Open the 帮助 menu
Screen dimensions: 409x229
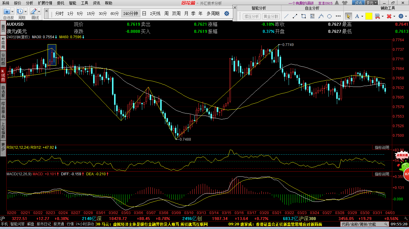coord(109,3)
